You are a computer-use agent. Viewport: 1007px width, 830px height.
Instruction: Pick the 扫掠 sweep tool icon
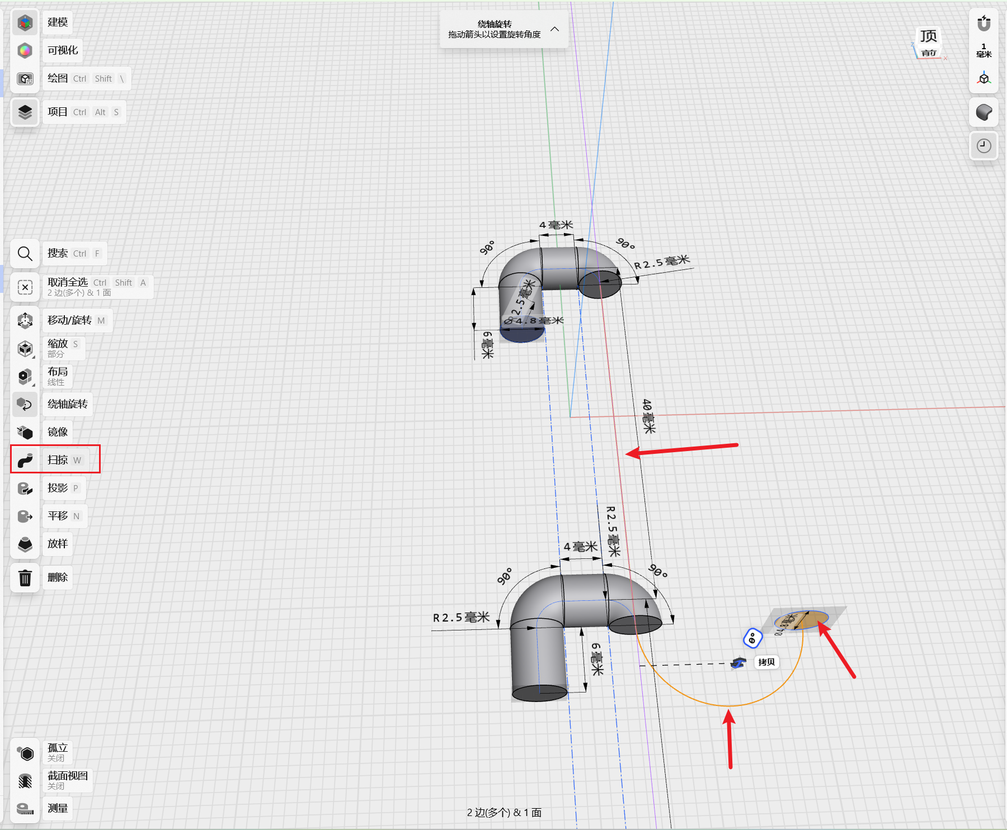point(25,460)
